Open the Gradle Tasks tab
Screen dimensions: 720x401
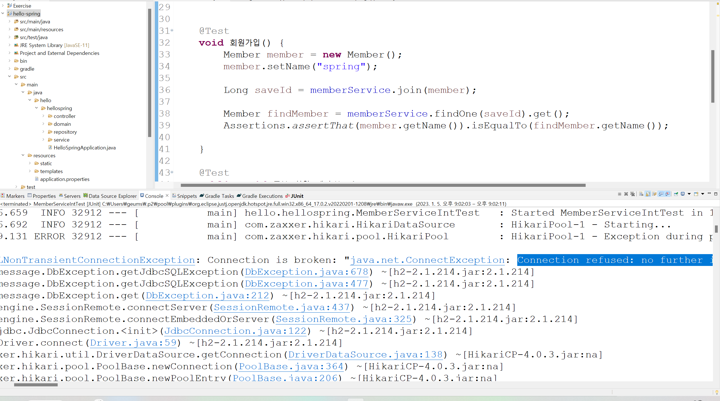[x=217, y=196]
